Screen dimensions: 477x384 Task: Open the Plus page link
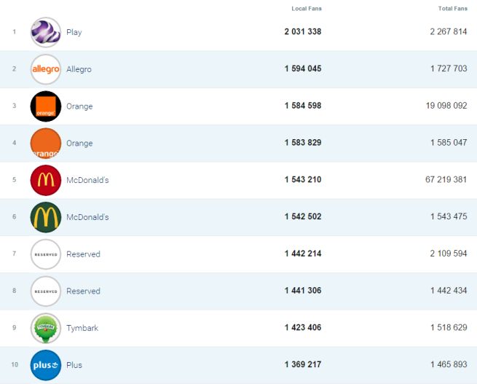[x=74, y=365]
